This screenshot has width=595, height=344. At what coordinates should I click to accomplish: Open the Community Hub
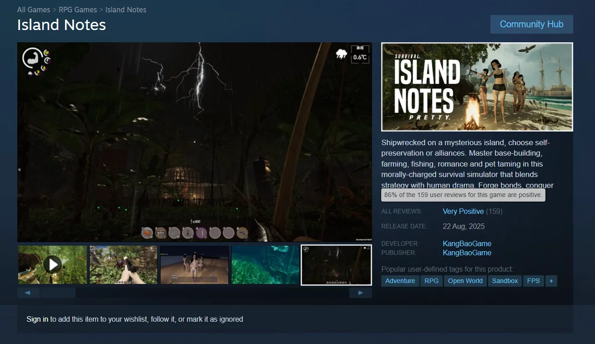[531, 24]
